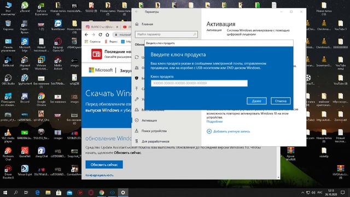Viewport: 350px width, 197px height.
Task: Click the Settings back arrow
Action: point(137,11)
